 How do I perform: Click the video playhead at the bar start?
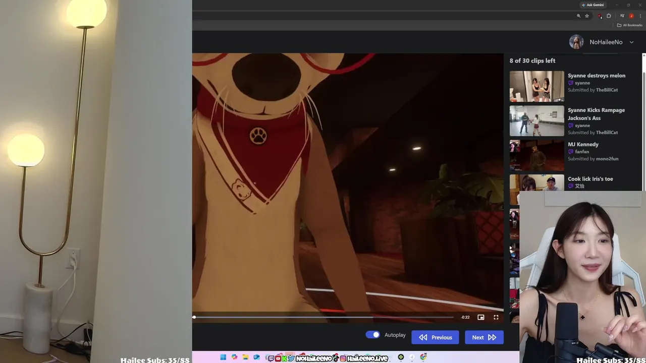(194, 317)
